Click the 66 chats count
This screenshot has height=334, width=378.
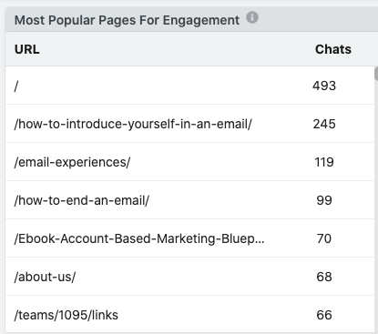(324, 315)
